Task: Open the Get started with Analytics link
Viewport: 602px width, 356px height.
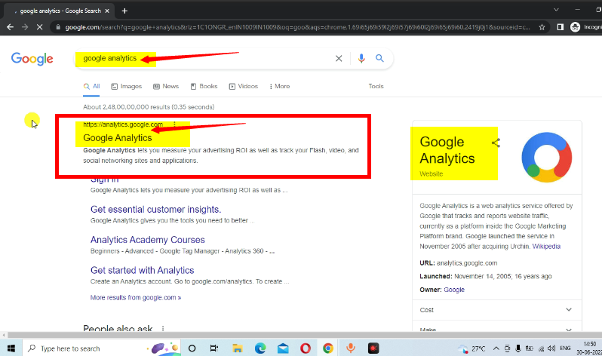Action: coord(142,270)
